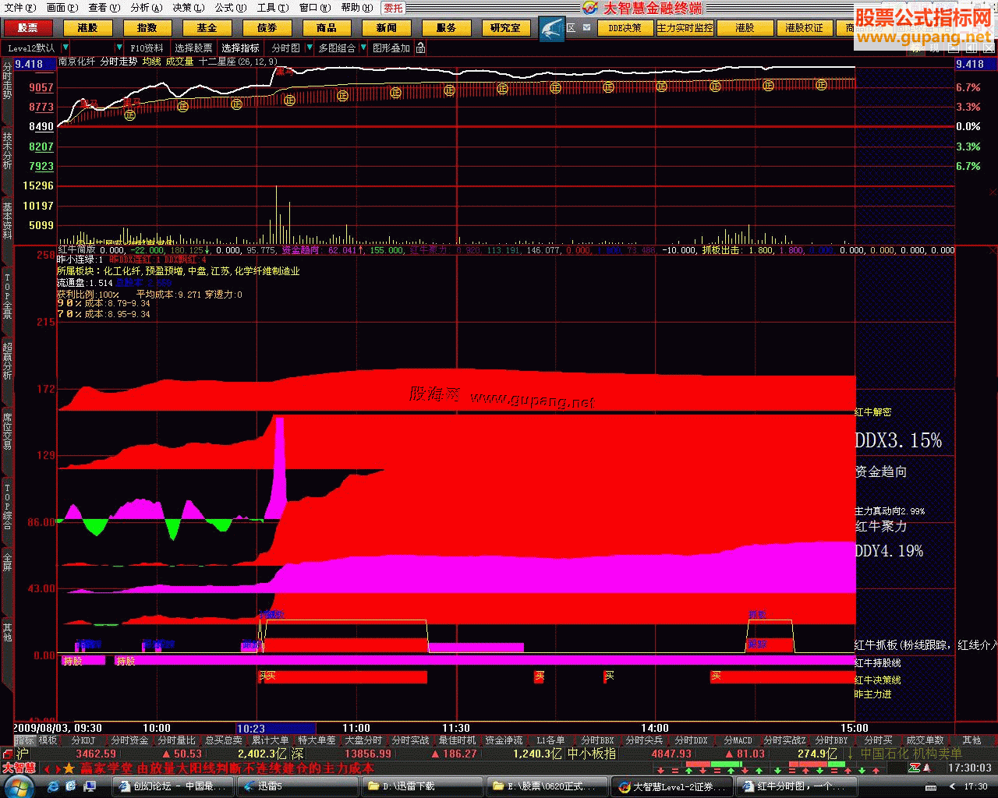Open 红牛分时图 taskbar window

coord(796,786)
